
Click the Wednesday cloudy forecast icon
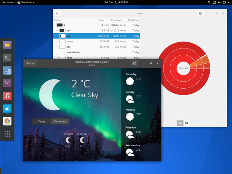point(130,152)
